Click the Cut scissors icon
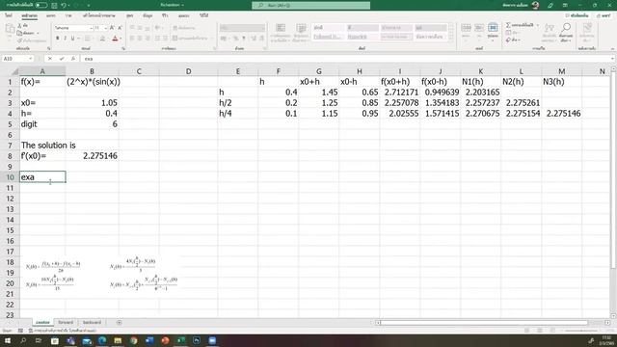This screenshot has width=617, height=347. pos(20,26)
